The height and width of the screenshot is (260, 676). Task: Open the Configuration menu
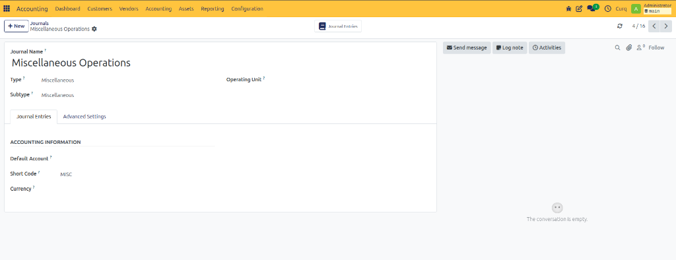point(247,9)
